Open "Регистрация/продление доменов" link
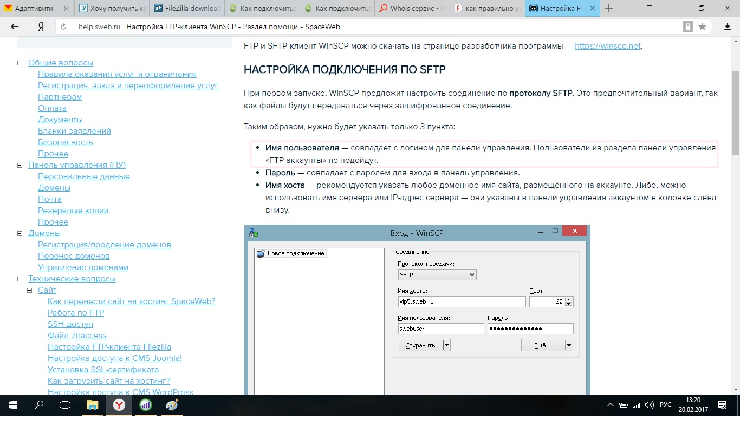Image resolution: width=740 pixels, height=433 pixels. [105, 245]
